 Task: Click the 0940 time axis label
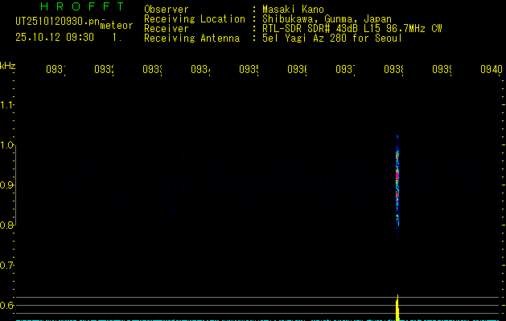pyautogui.click(x=492, y=69)
